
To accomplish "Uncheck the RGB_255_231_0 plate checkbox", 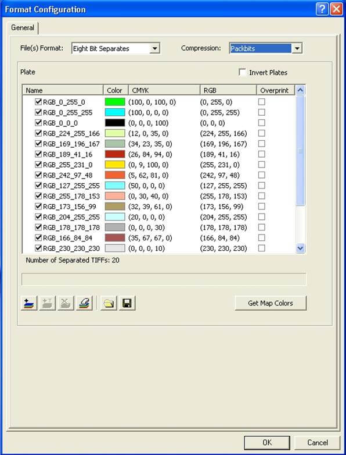I will pyautogui.click(x=38, y=165).
